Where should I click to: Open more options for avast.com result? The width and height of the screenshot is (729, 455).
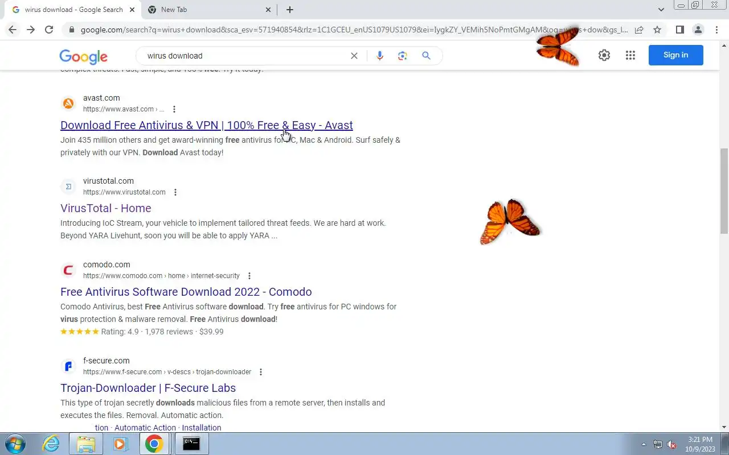174,109
